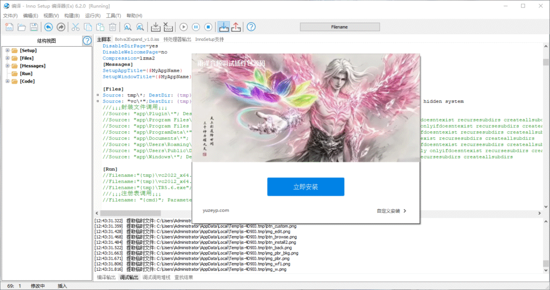Switch to 预处理器输出 tab

click(x=177, y=39)
